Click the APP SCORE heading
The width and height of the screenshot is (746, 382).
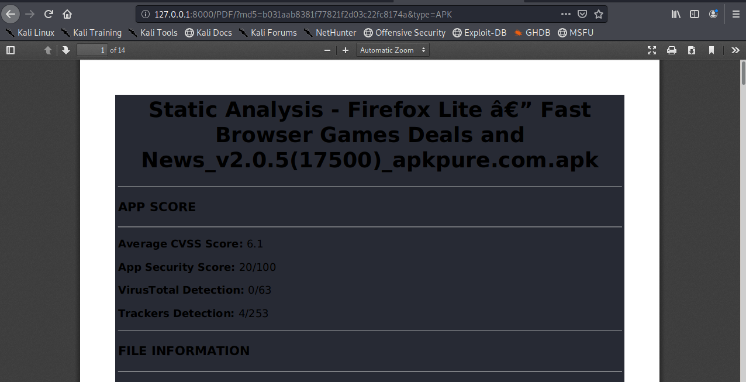tap(157, 207)
